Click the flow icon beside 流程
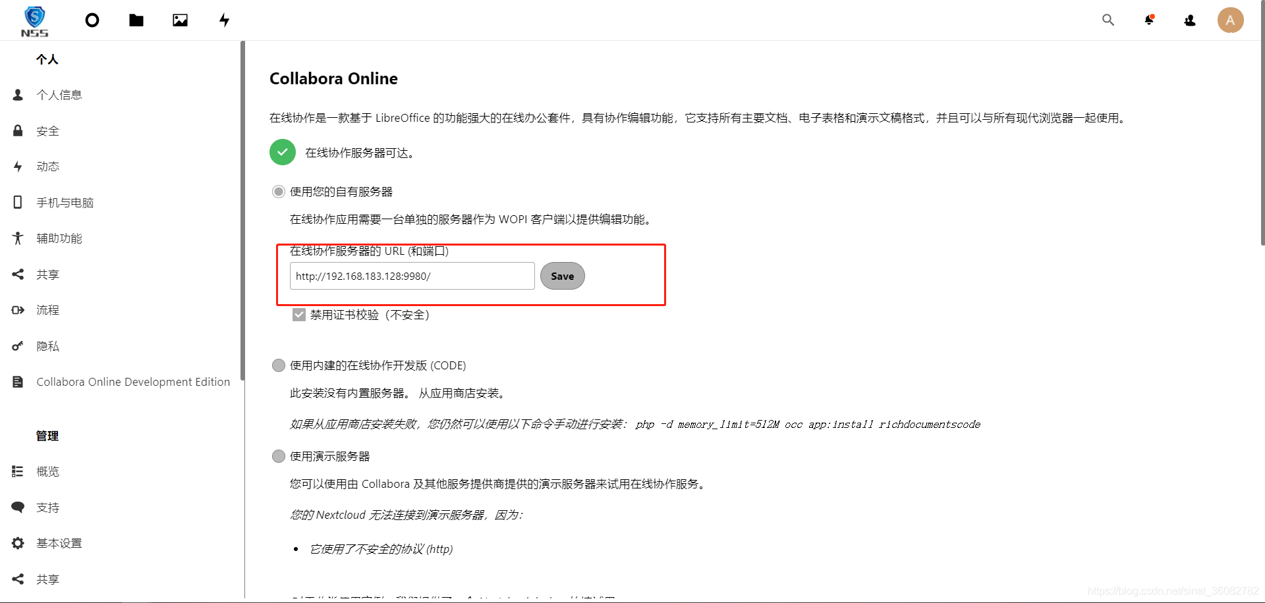Image resolution: width=1265 pixels, height=603 pixels. pyautogui.click(x=18, y=310)
